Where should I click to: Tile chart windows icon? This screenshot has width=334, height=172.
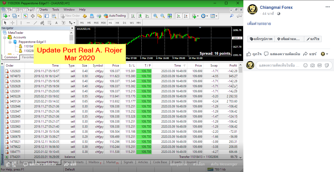click(170, 16)
